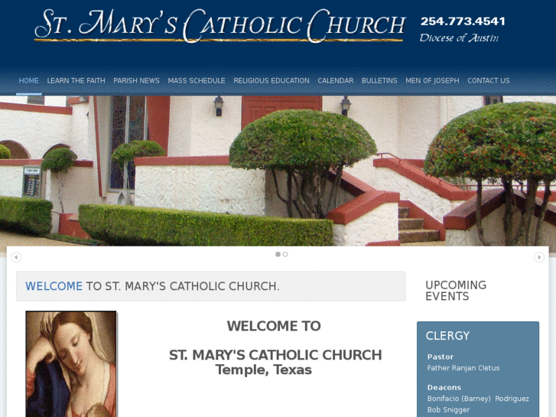The image size is (556, 417).
Task: Click the Upcoming Events heading
Action: pos(456,290)
